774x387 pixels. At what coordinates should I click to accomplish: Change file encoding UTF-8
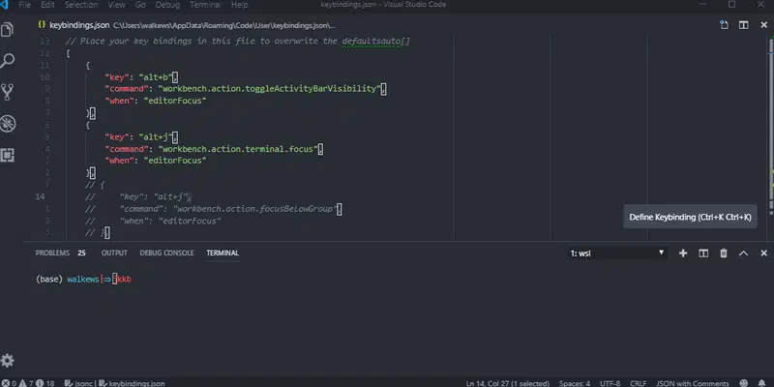pos(610,383)
